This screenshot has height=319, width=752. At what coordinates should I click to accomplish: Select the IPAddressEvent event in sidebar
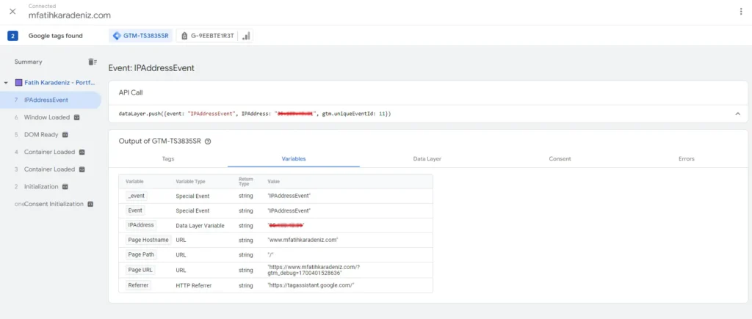click(46, 100)
